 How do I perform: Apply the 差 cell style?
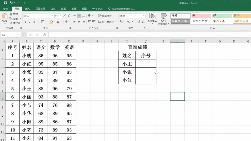point(201,16)
